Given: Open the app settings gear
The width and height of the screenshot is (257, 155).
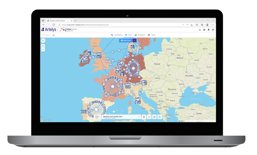Looking at the screenshot, I should 204,30.
